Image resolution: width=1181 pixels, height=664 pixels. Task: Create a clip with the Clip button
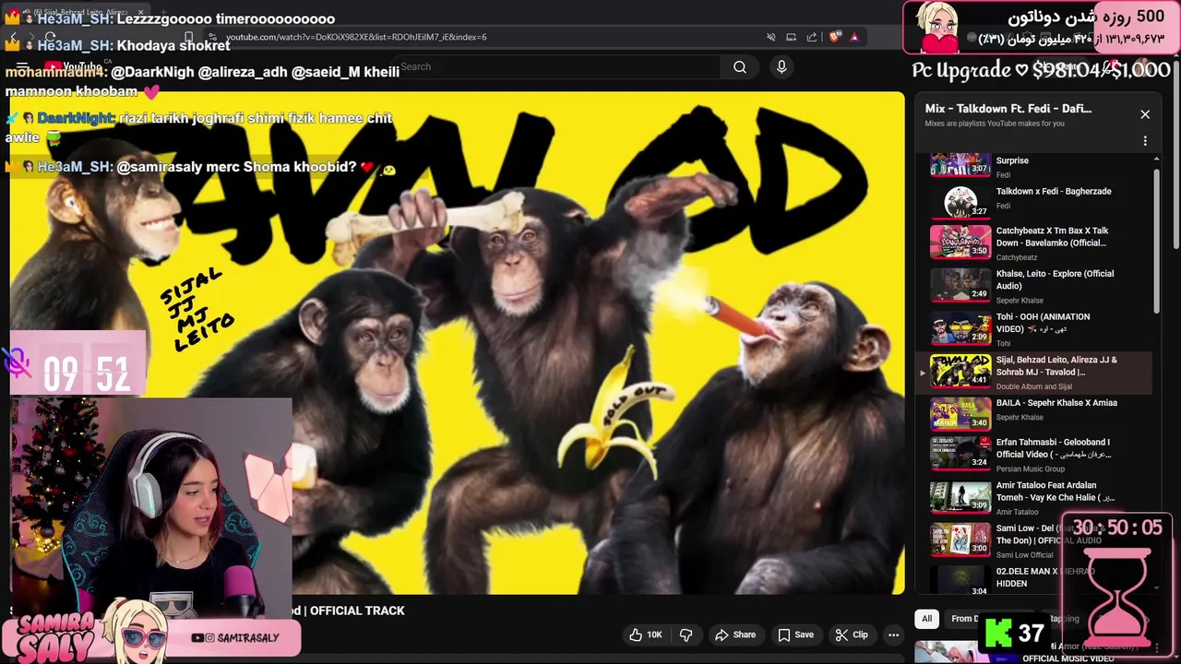(x=851, y=634)
